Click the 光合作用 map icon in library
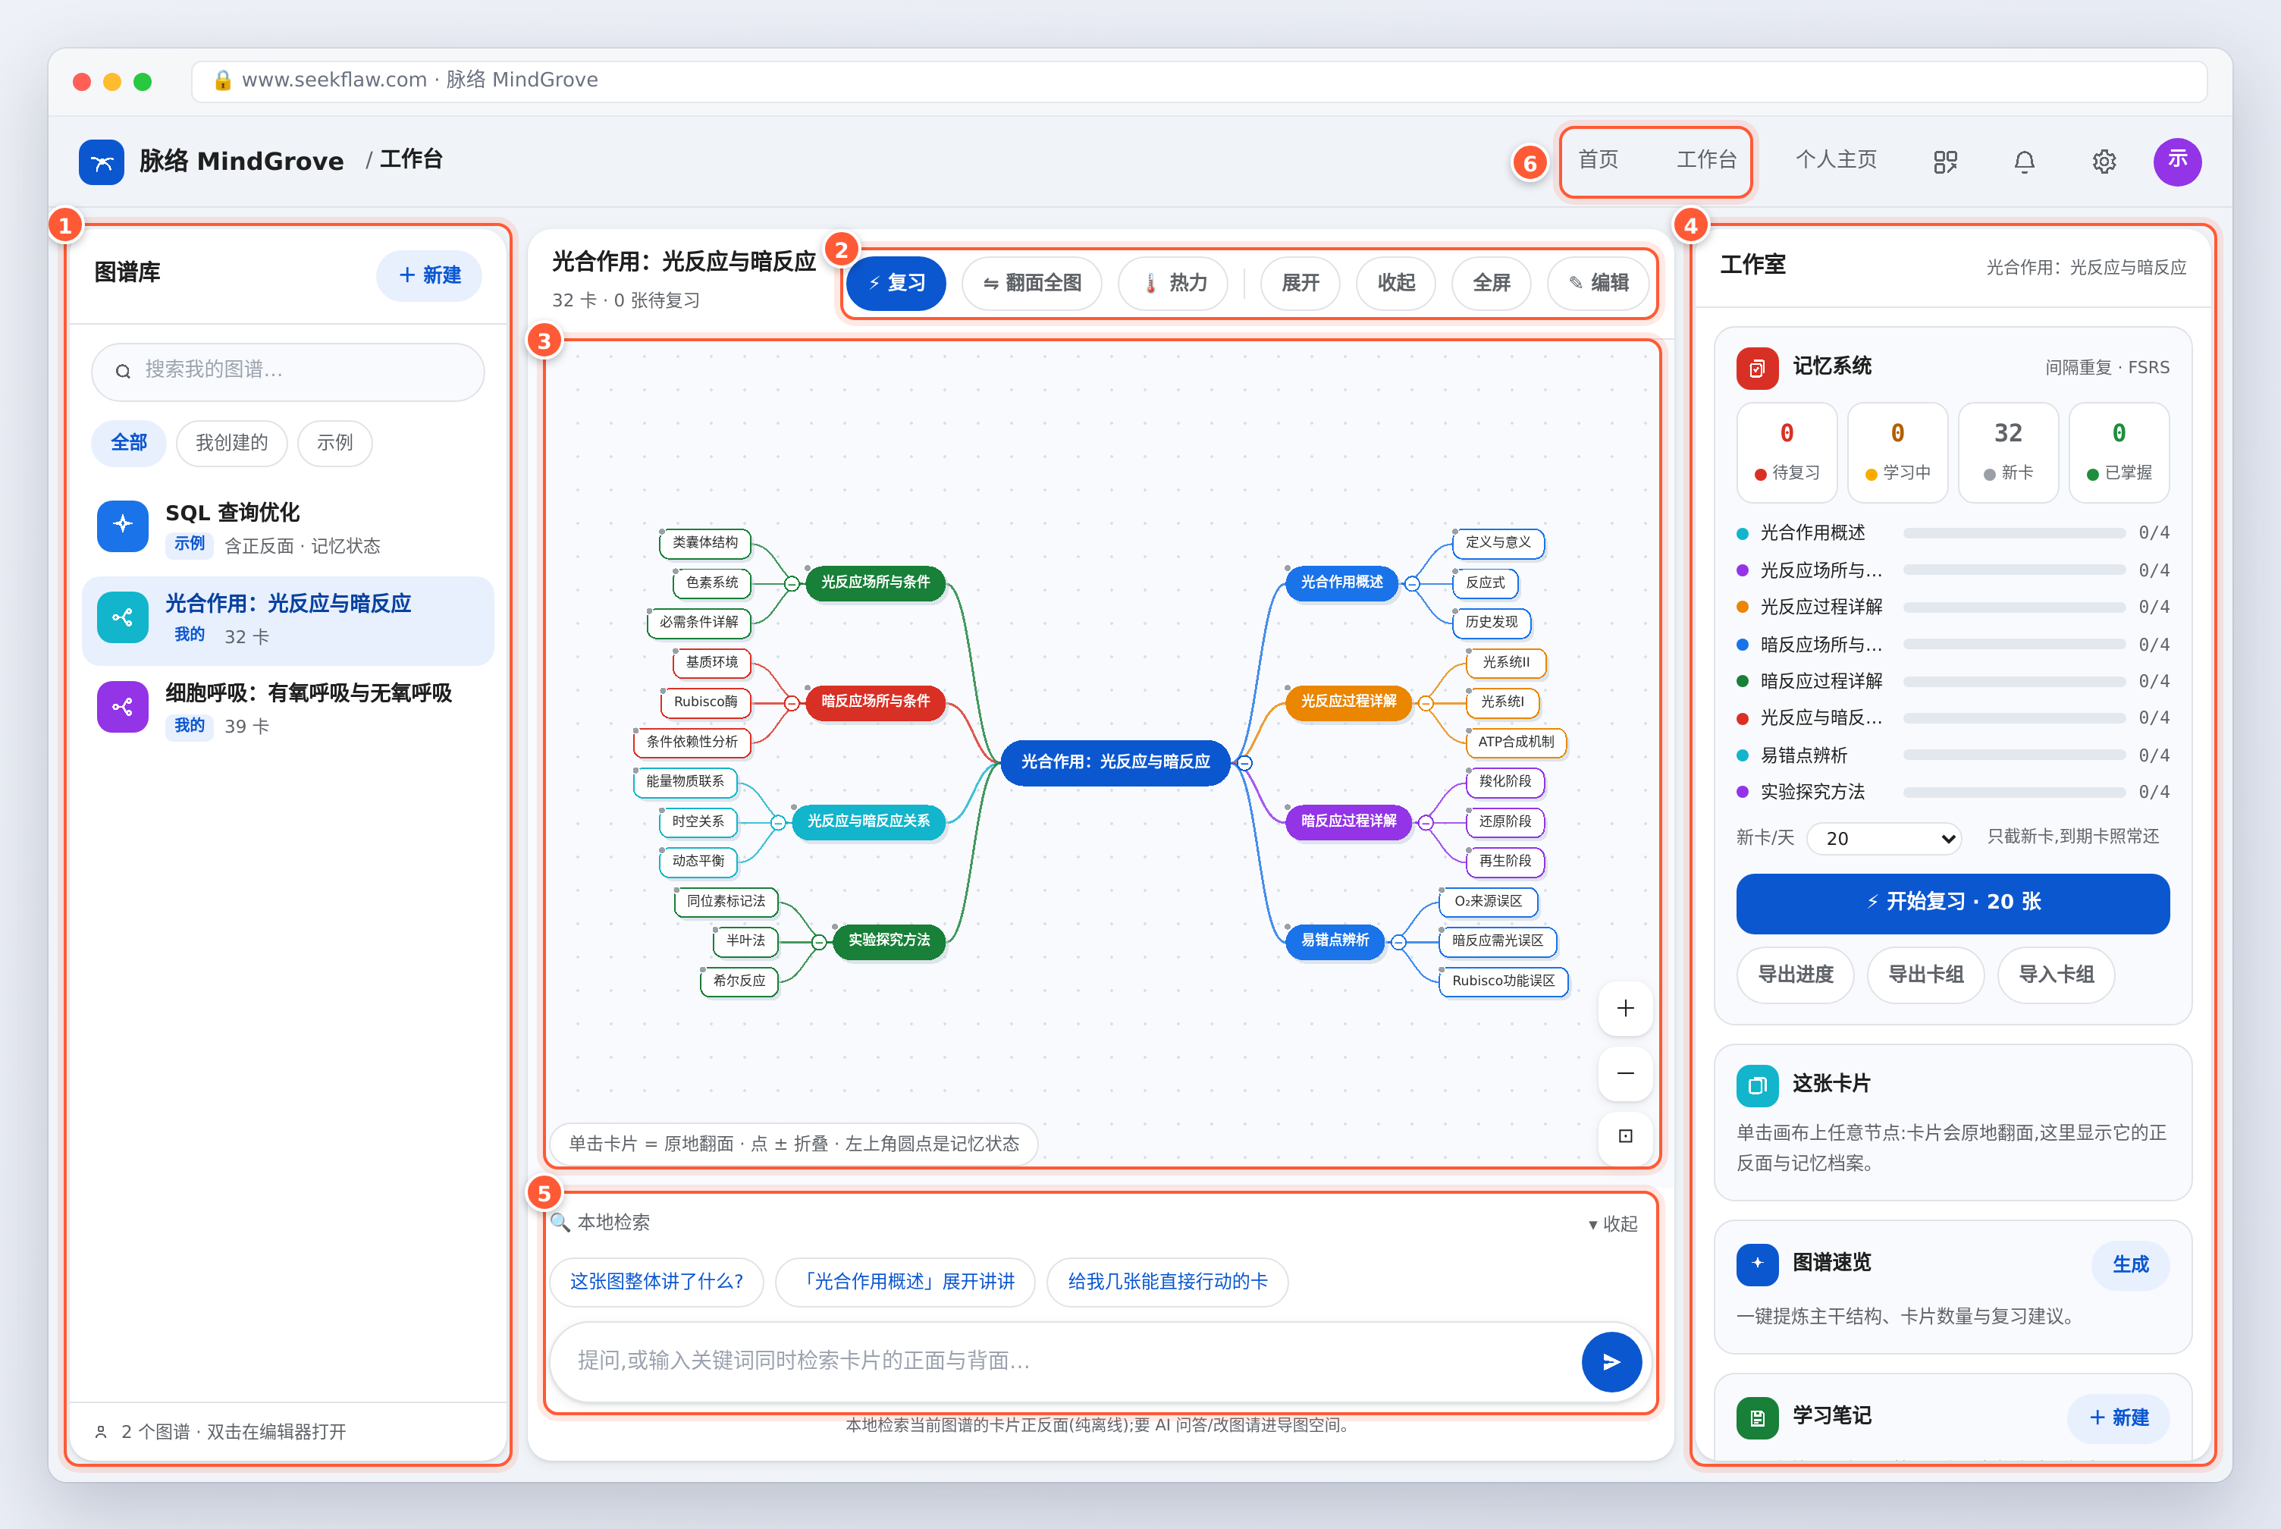The height and width of the screenshot is (1529, 2281). click(x=123, y=617)
